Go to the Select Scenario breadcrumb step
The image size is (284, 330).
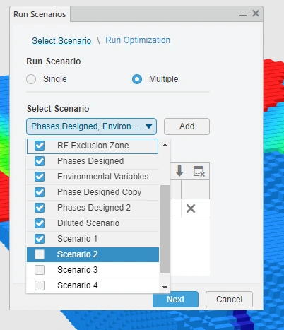61,41
